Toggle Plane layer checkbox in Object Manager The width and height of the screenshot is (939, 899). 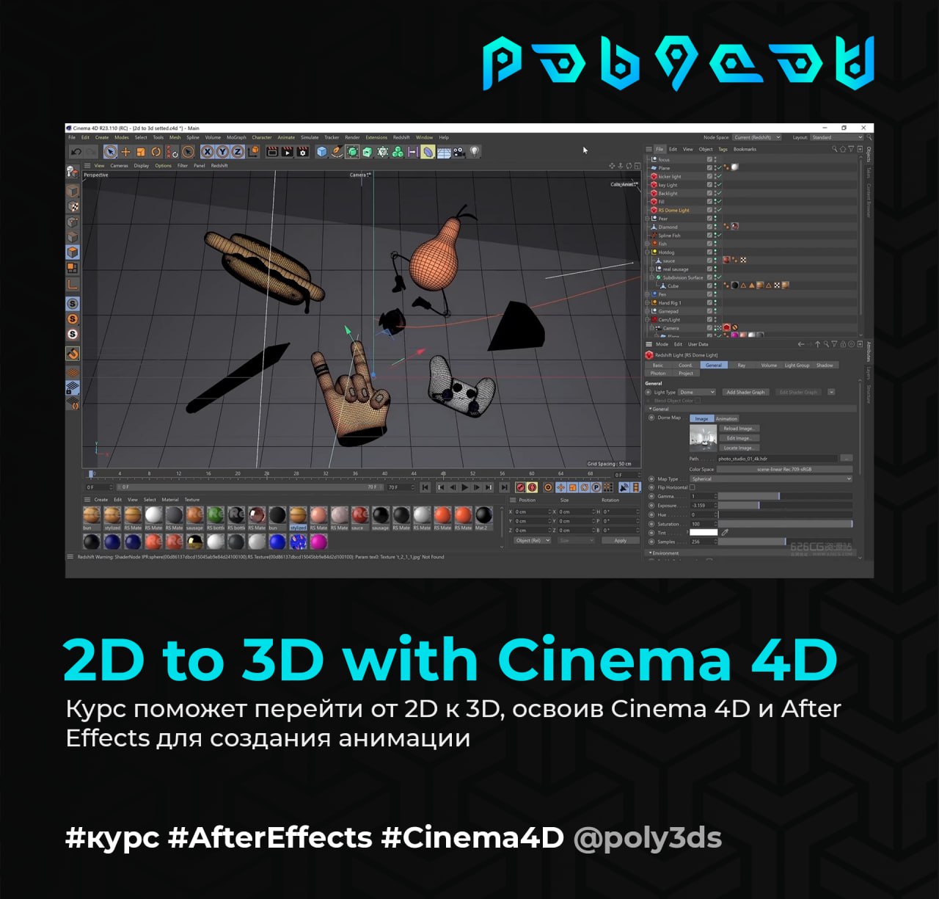pos(709,168)
